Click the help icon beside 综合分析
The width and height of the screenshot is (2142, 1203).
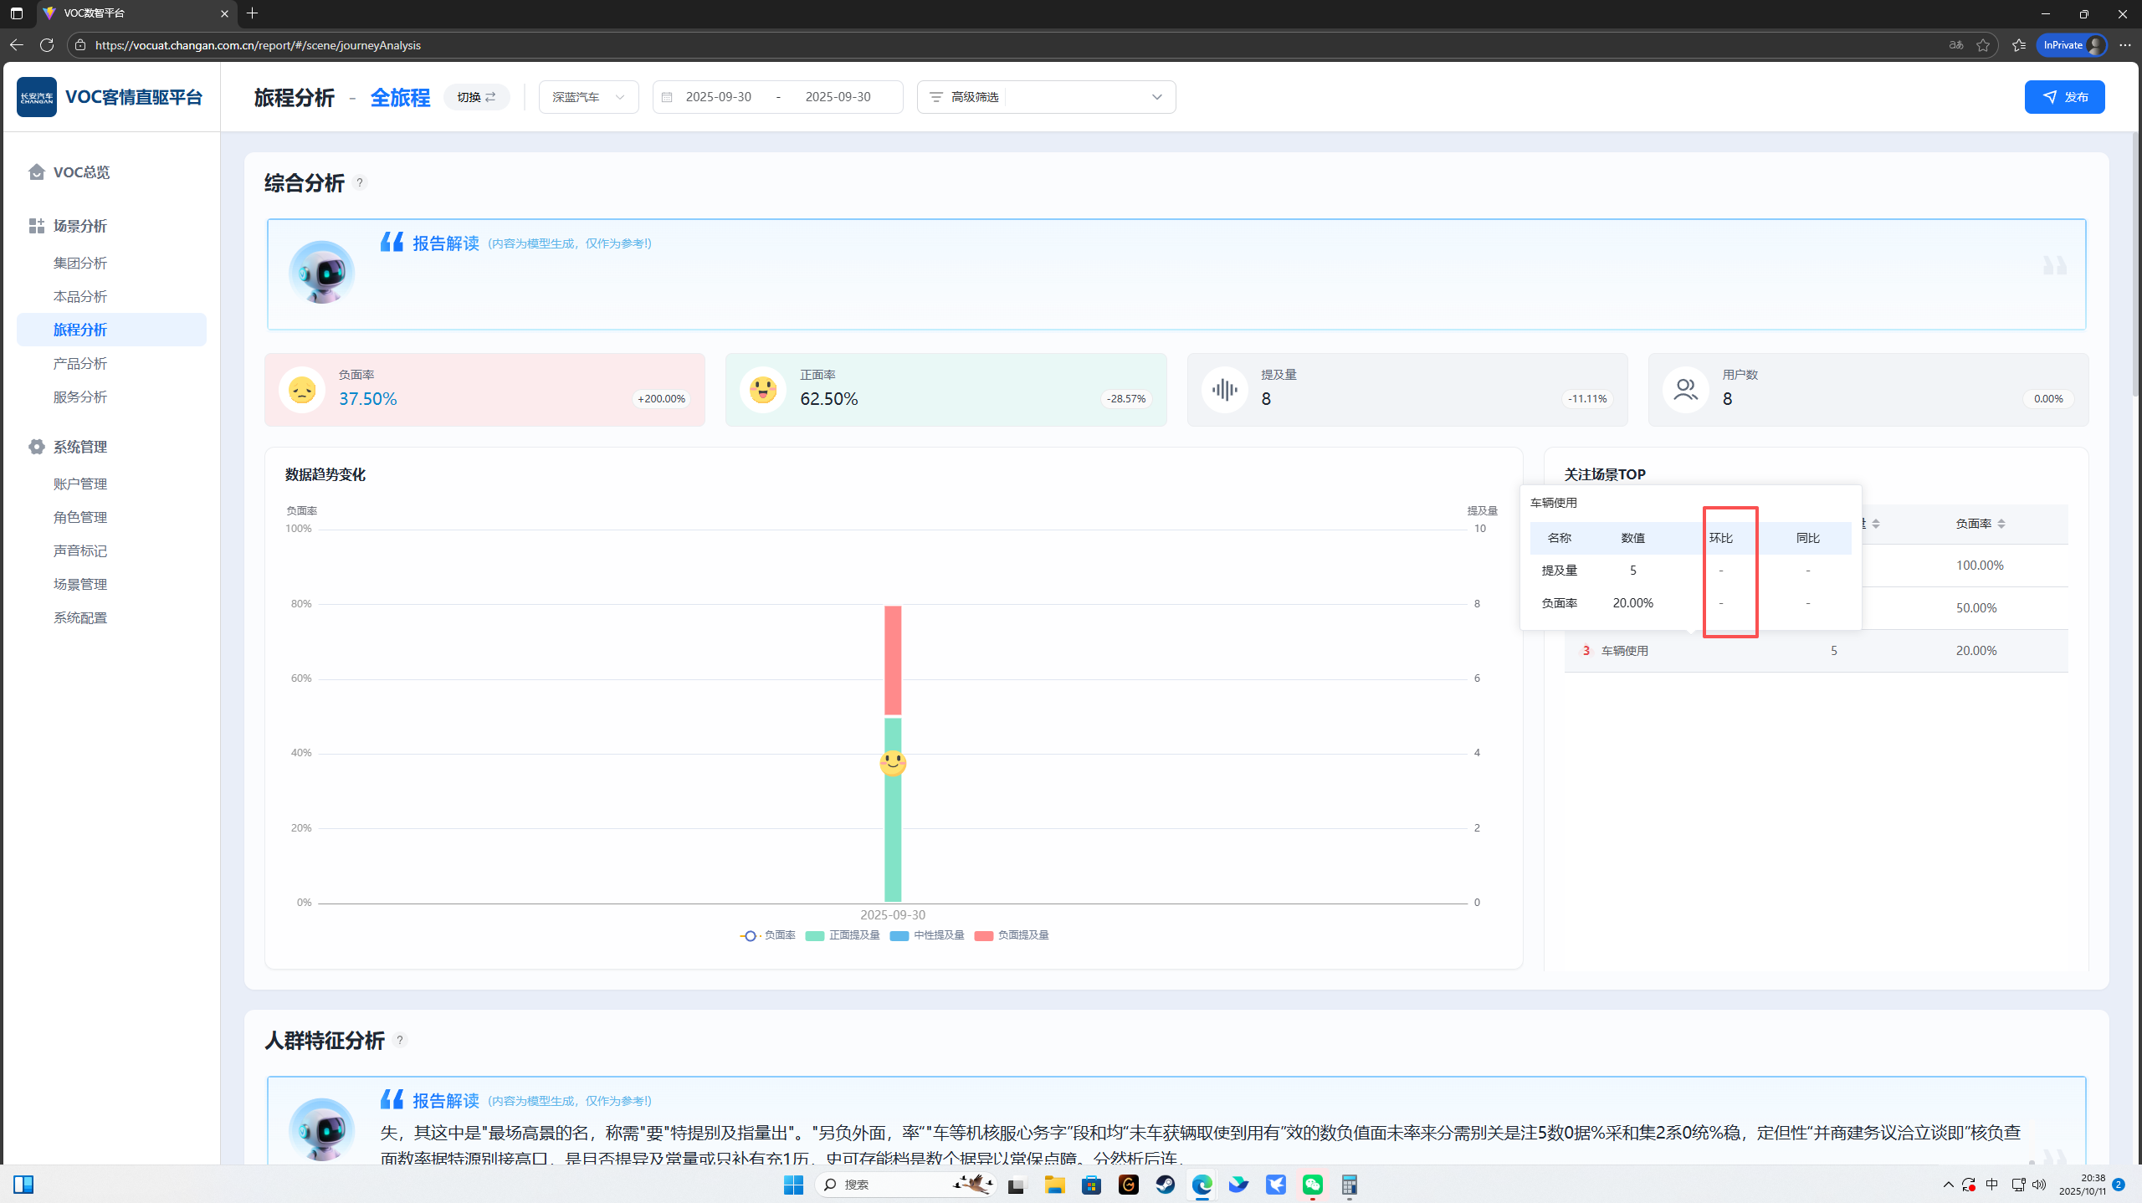point(360,182)
